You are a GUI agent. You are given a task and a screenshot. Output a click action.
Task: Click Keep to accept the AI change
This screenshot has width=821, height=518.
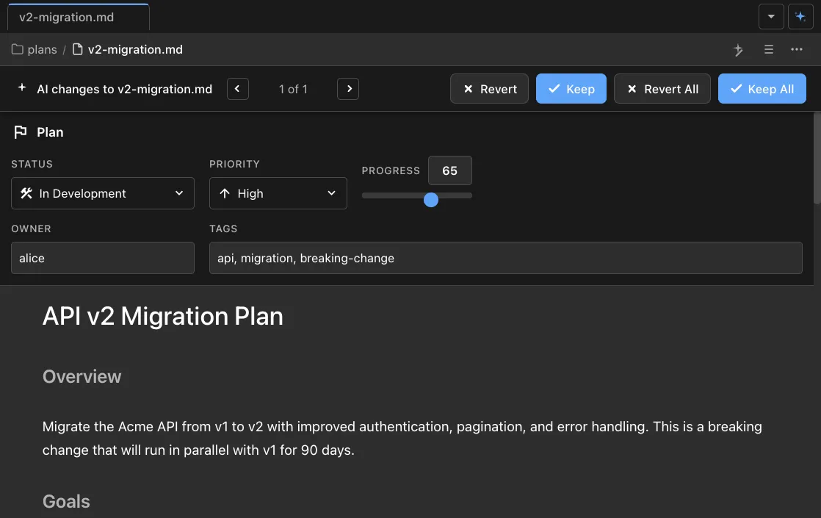(x=571, y=88)
